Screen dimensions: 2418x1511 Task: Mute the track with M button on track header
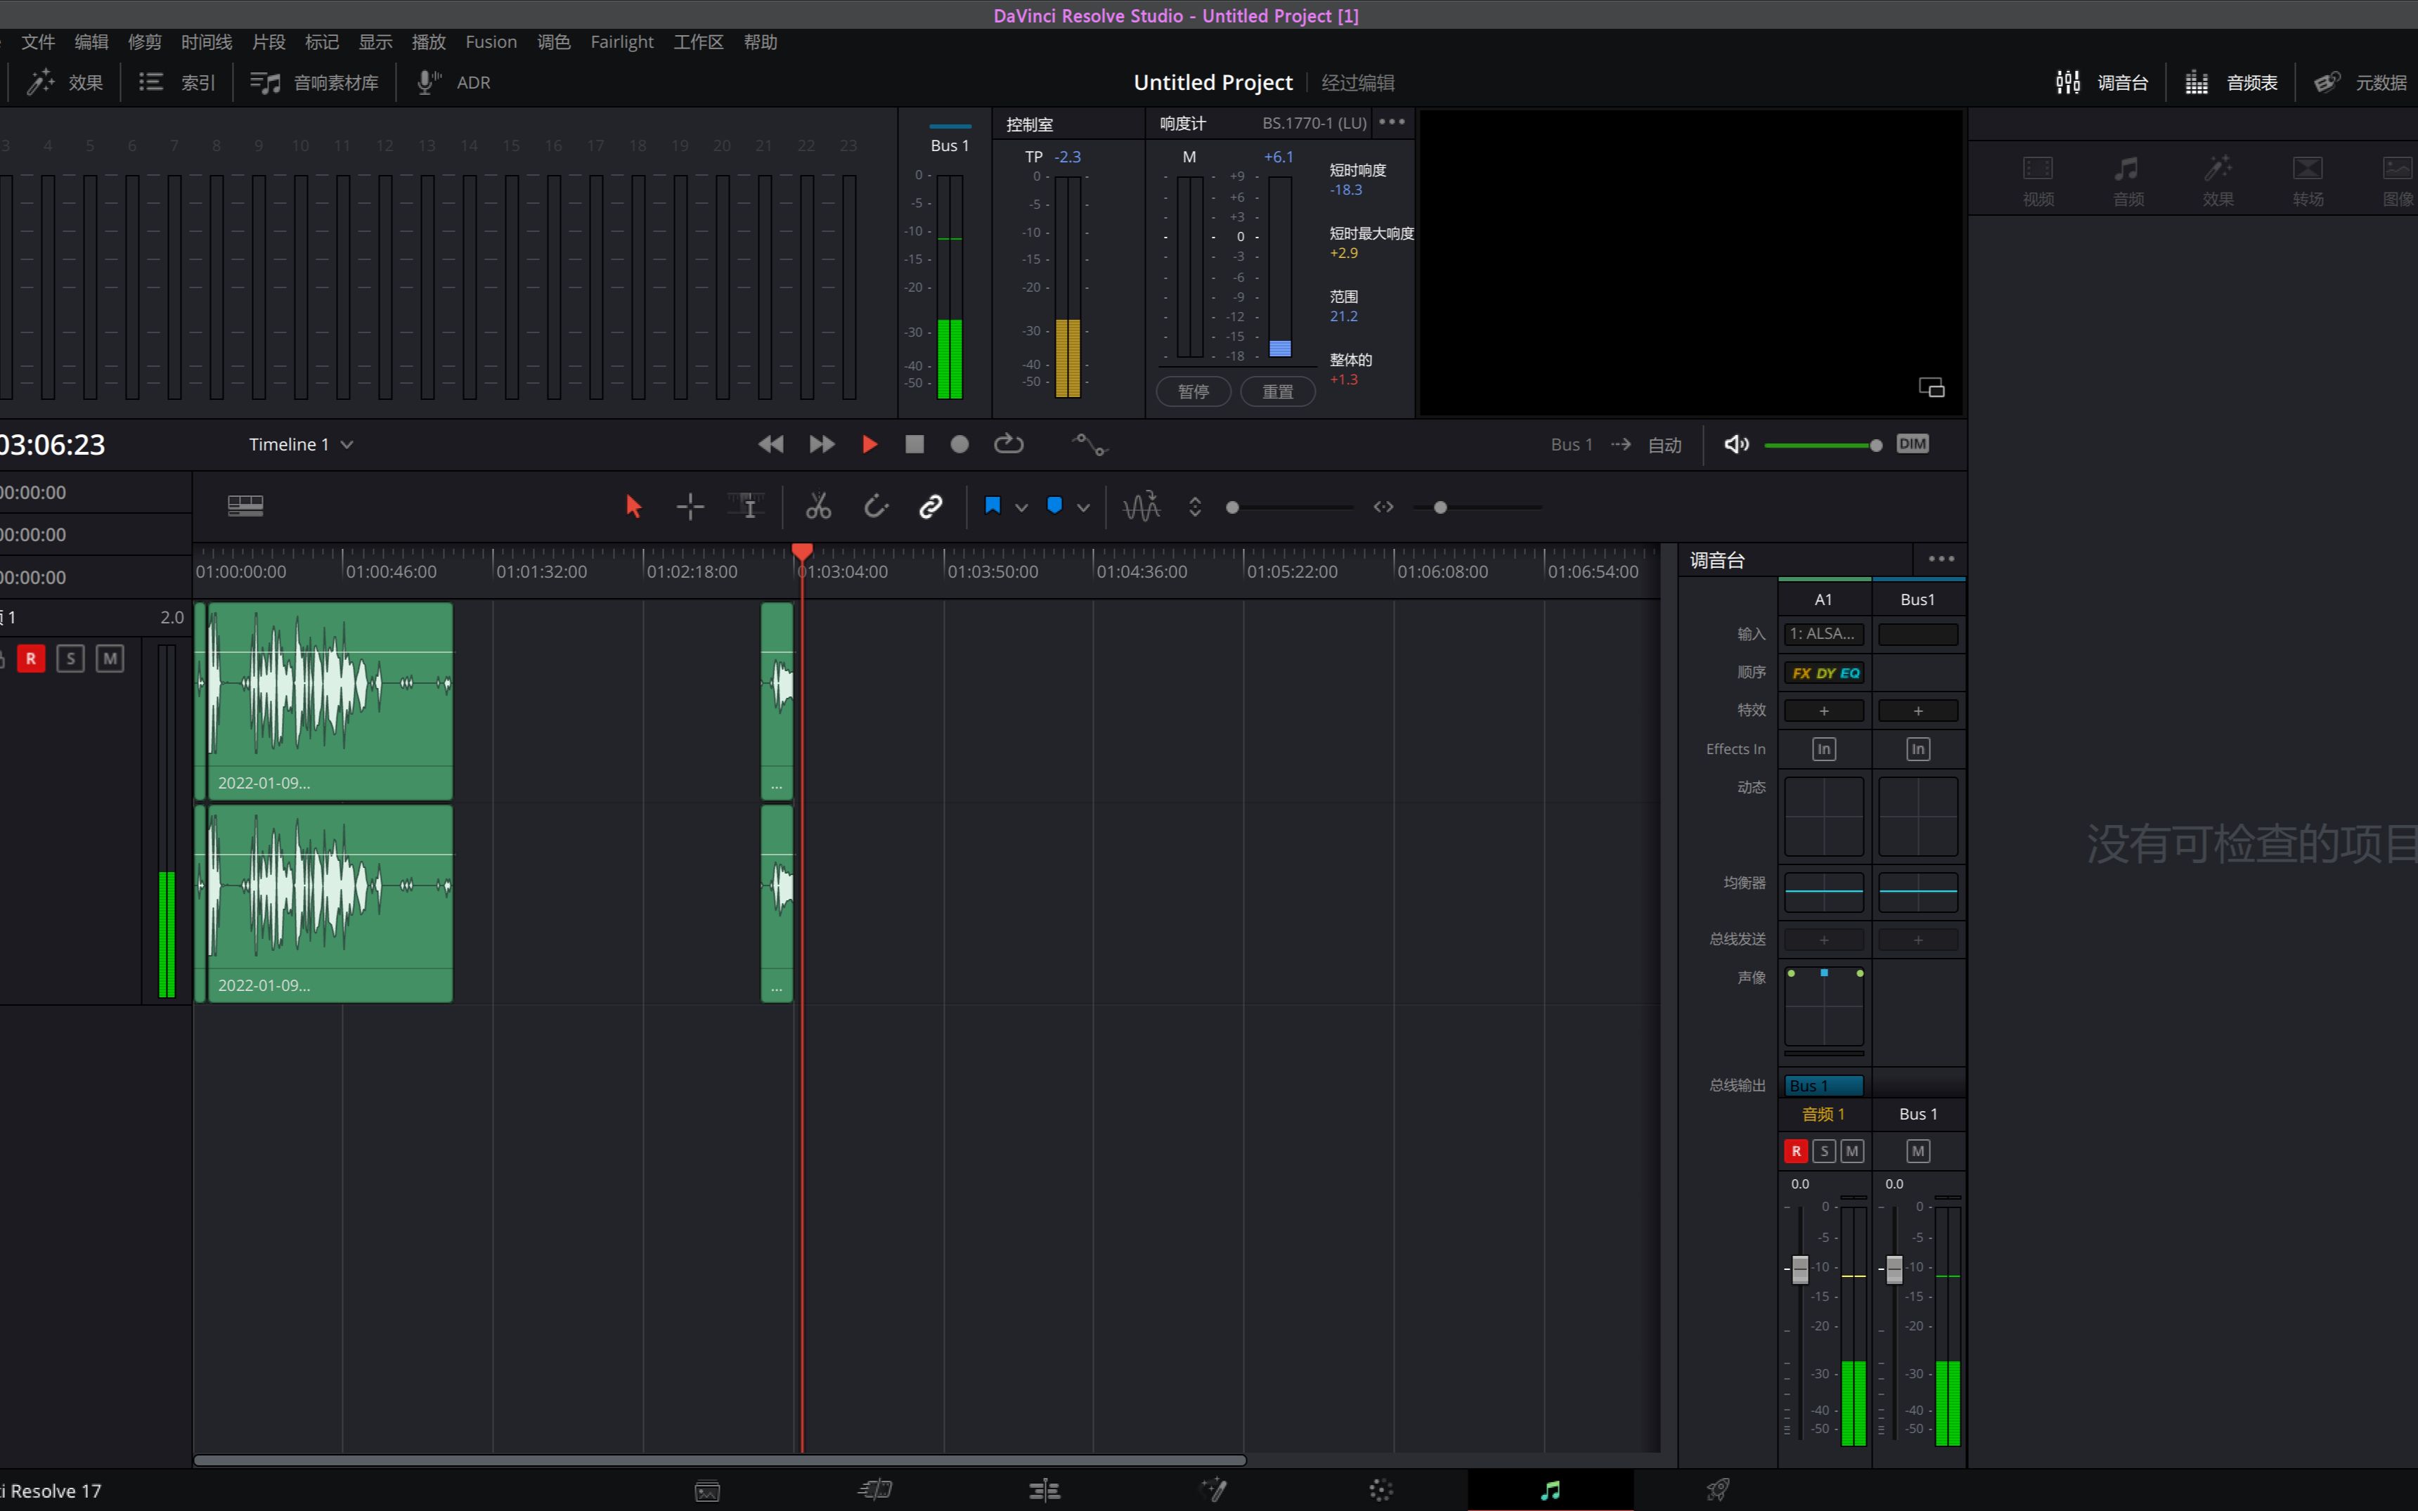pos(110,659)
